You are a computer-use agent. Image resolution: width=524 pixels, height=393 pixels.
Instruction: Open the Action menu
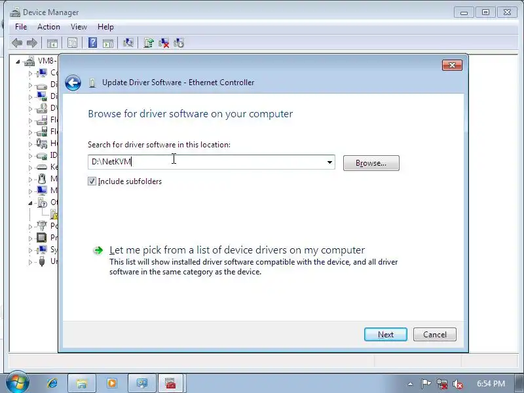[48, 27]
